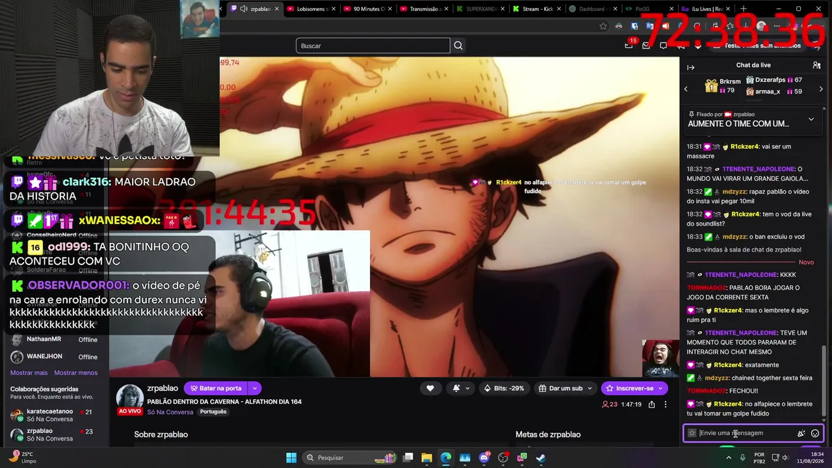Image resolution: width=832 pixels, height=468 pixels.
Task: Open the Windows Start menu
Action: (291, 458)
